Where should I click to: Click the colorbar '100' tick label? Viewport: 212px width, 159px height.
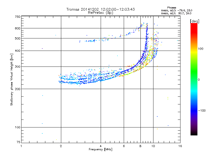(201, 49)
